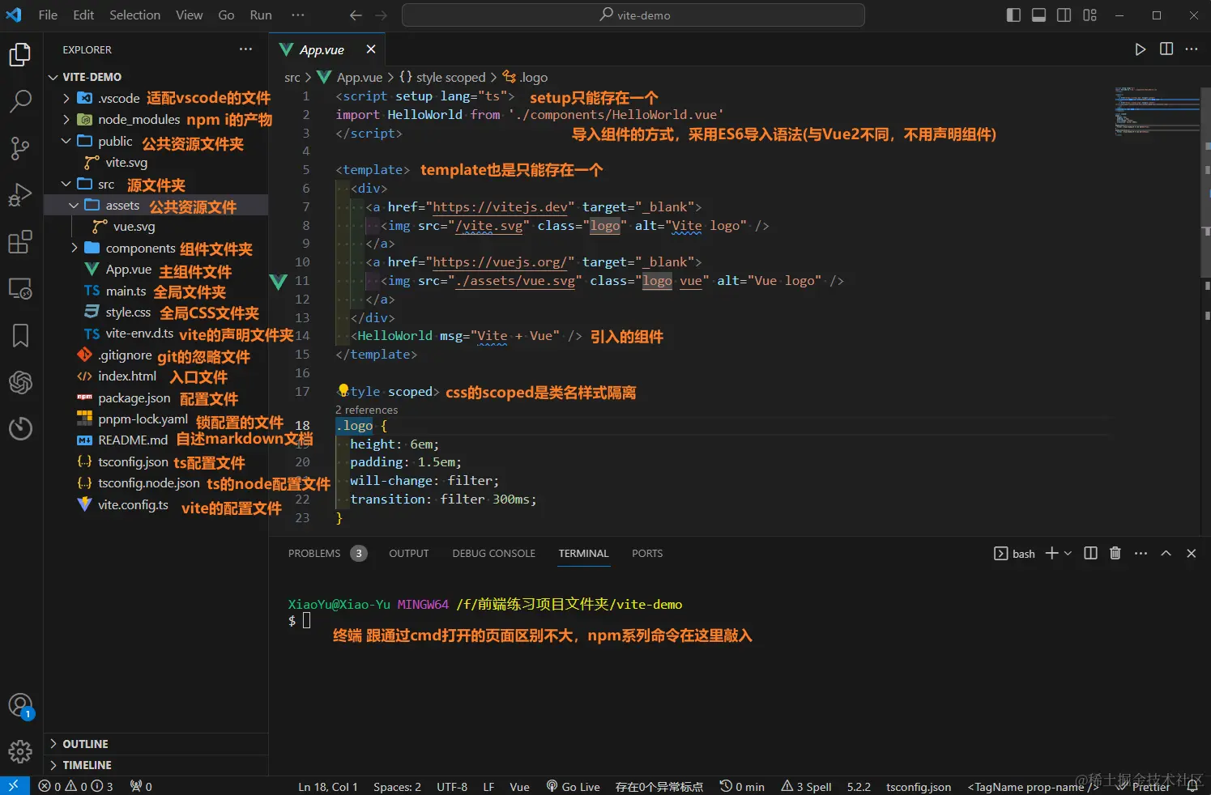Open Remote Explorer in activity bar

coord(20,288)
